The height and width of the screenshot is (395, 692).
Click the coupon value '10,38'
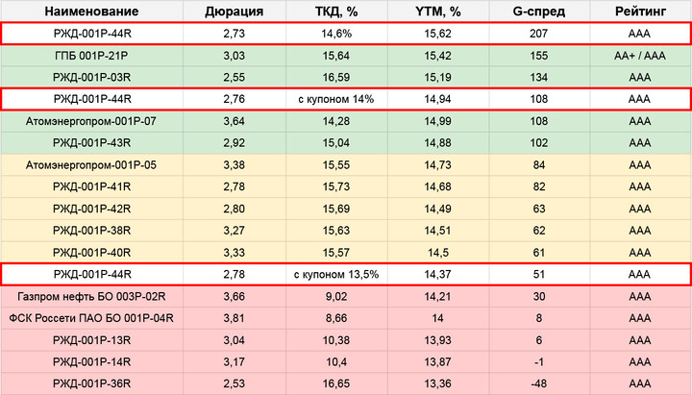coord(336,340)
